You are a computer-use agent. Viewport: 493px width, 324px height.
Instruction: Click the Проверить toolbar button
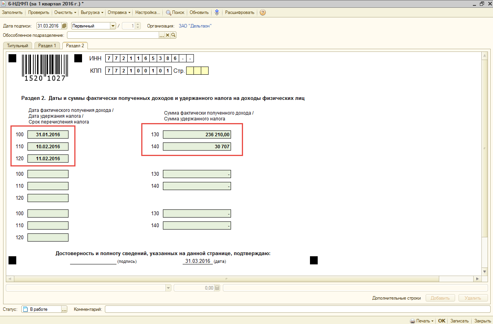point(38,12)
